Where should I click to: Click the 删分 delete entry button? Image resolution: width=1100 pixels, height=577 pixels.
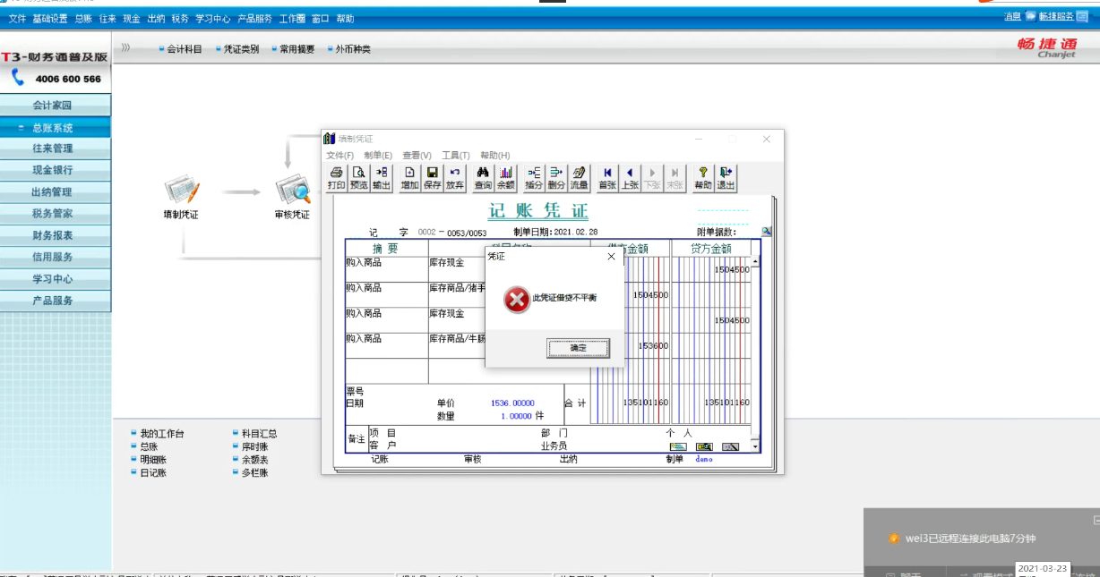(x=556, y=178)
